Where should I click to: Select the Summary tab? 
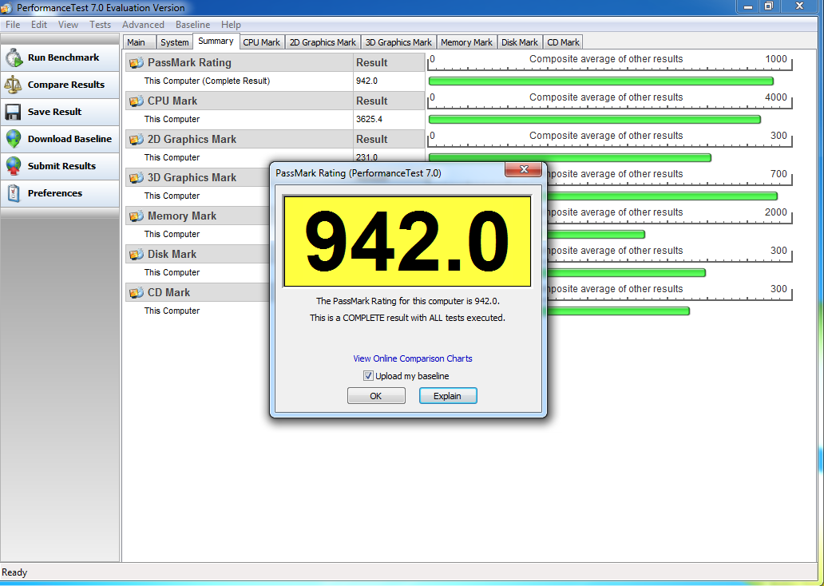coord(216,41)
